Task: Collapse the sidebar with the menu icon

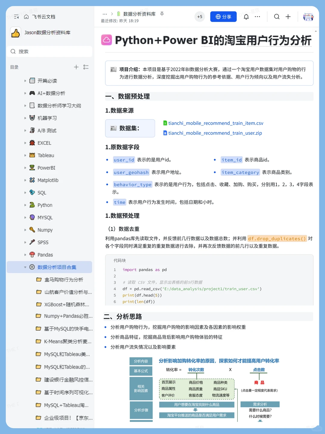Action: click(16, 17)
